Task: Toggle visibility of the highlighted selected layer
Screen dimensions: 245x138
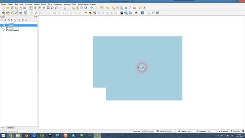Action: pos(4,25)
